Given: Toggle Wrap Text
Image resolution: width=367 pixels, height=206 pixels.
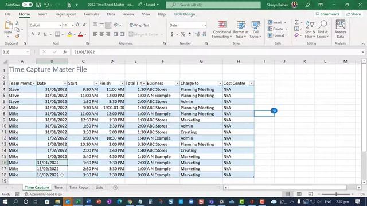Looking at the screenshot, I should (139, 25).
